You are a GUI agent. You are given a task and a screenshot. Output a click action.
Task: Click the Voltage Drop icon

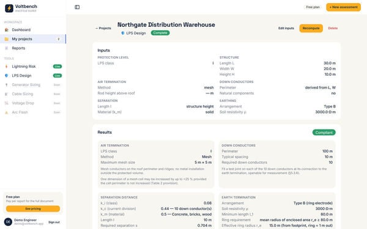(7, 103)
